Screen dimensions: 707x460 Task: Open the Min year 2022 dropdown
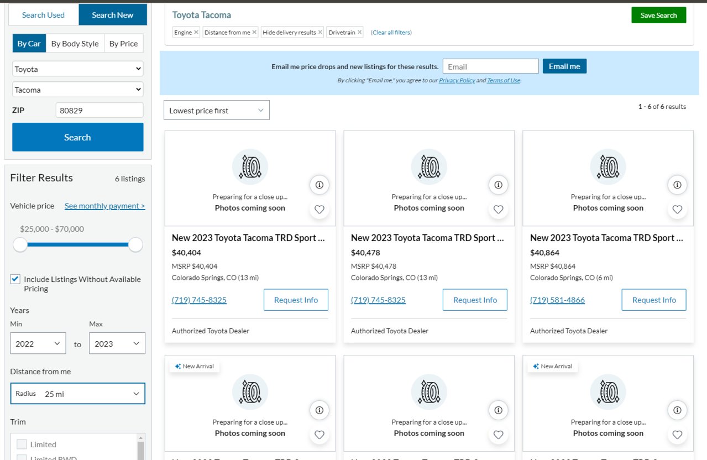38,343
